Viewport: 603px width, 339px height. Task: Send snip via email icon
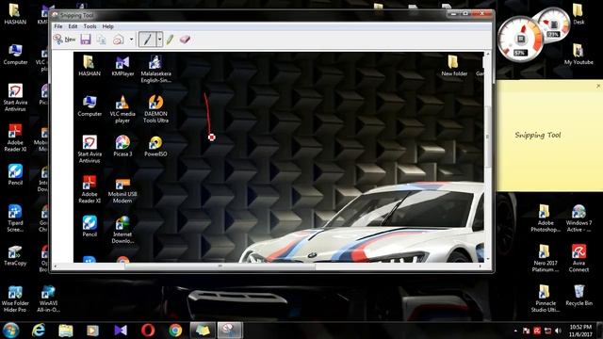pyautogui.click(x=118, y=40)
